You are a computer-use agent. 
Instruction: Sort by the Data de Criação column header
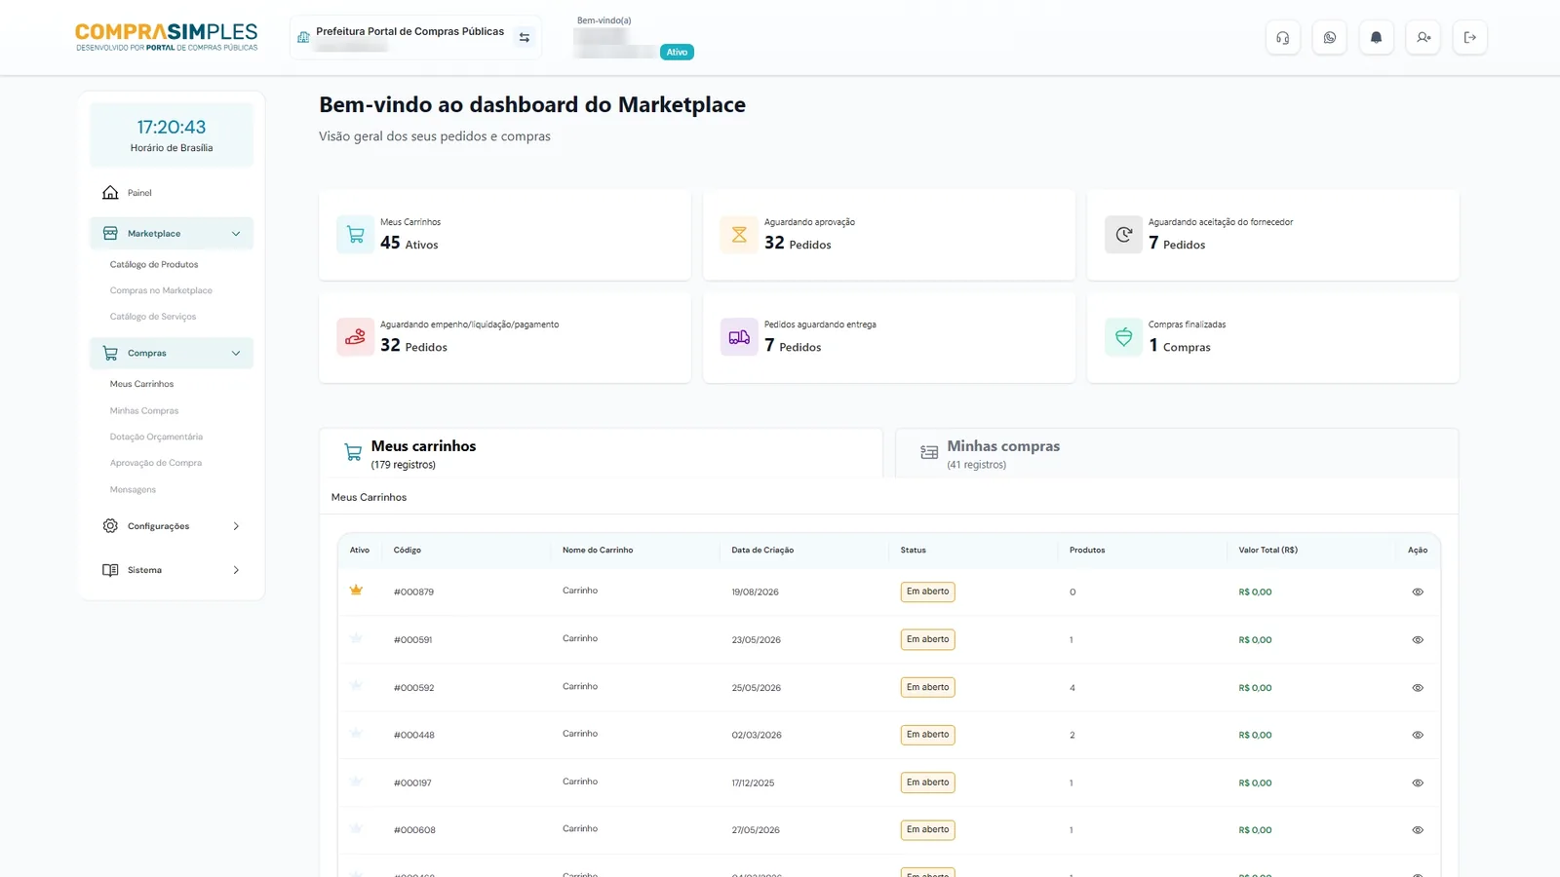[762, 551]
